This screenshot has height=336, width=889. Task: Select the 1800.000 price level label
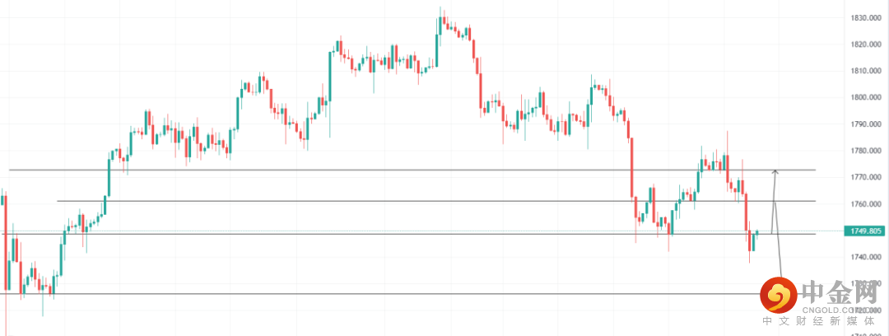click(x=863, y=97)
